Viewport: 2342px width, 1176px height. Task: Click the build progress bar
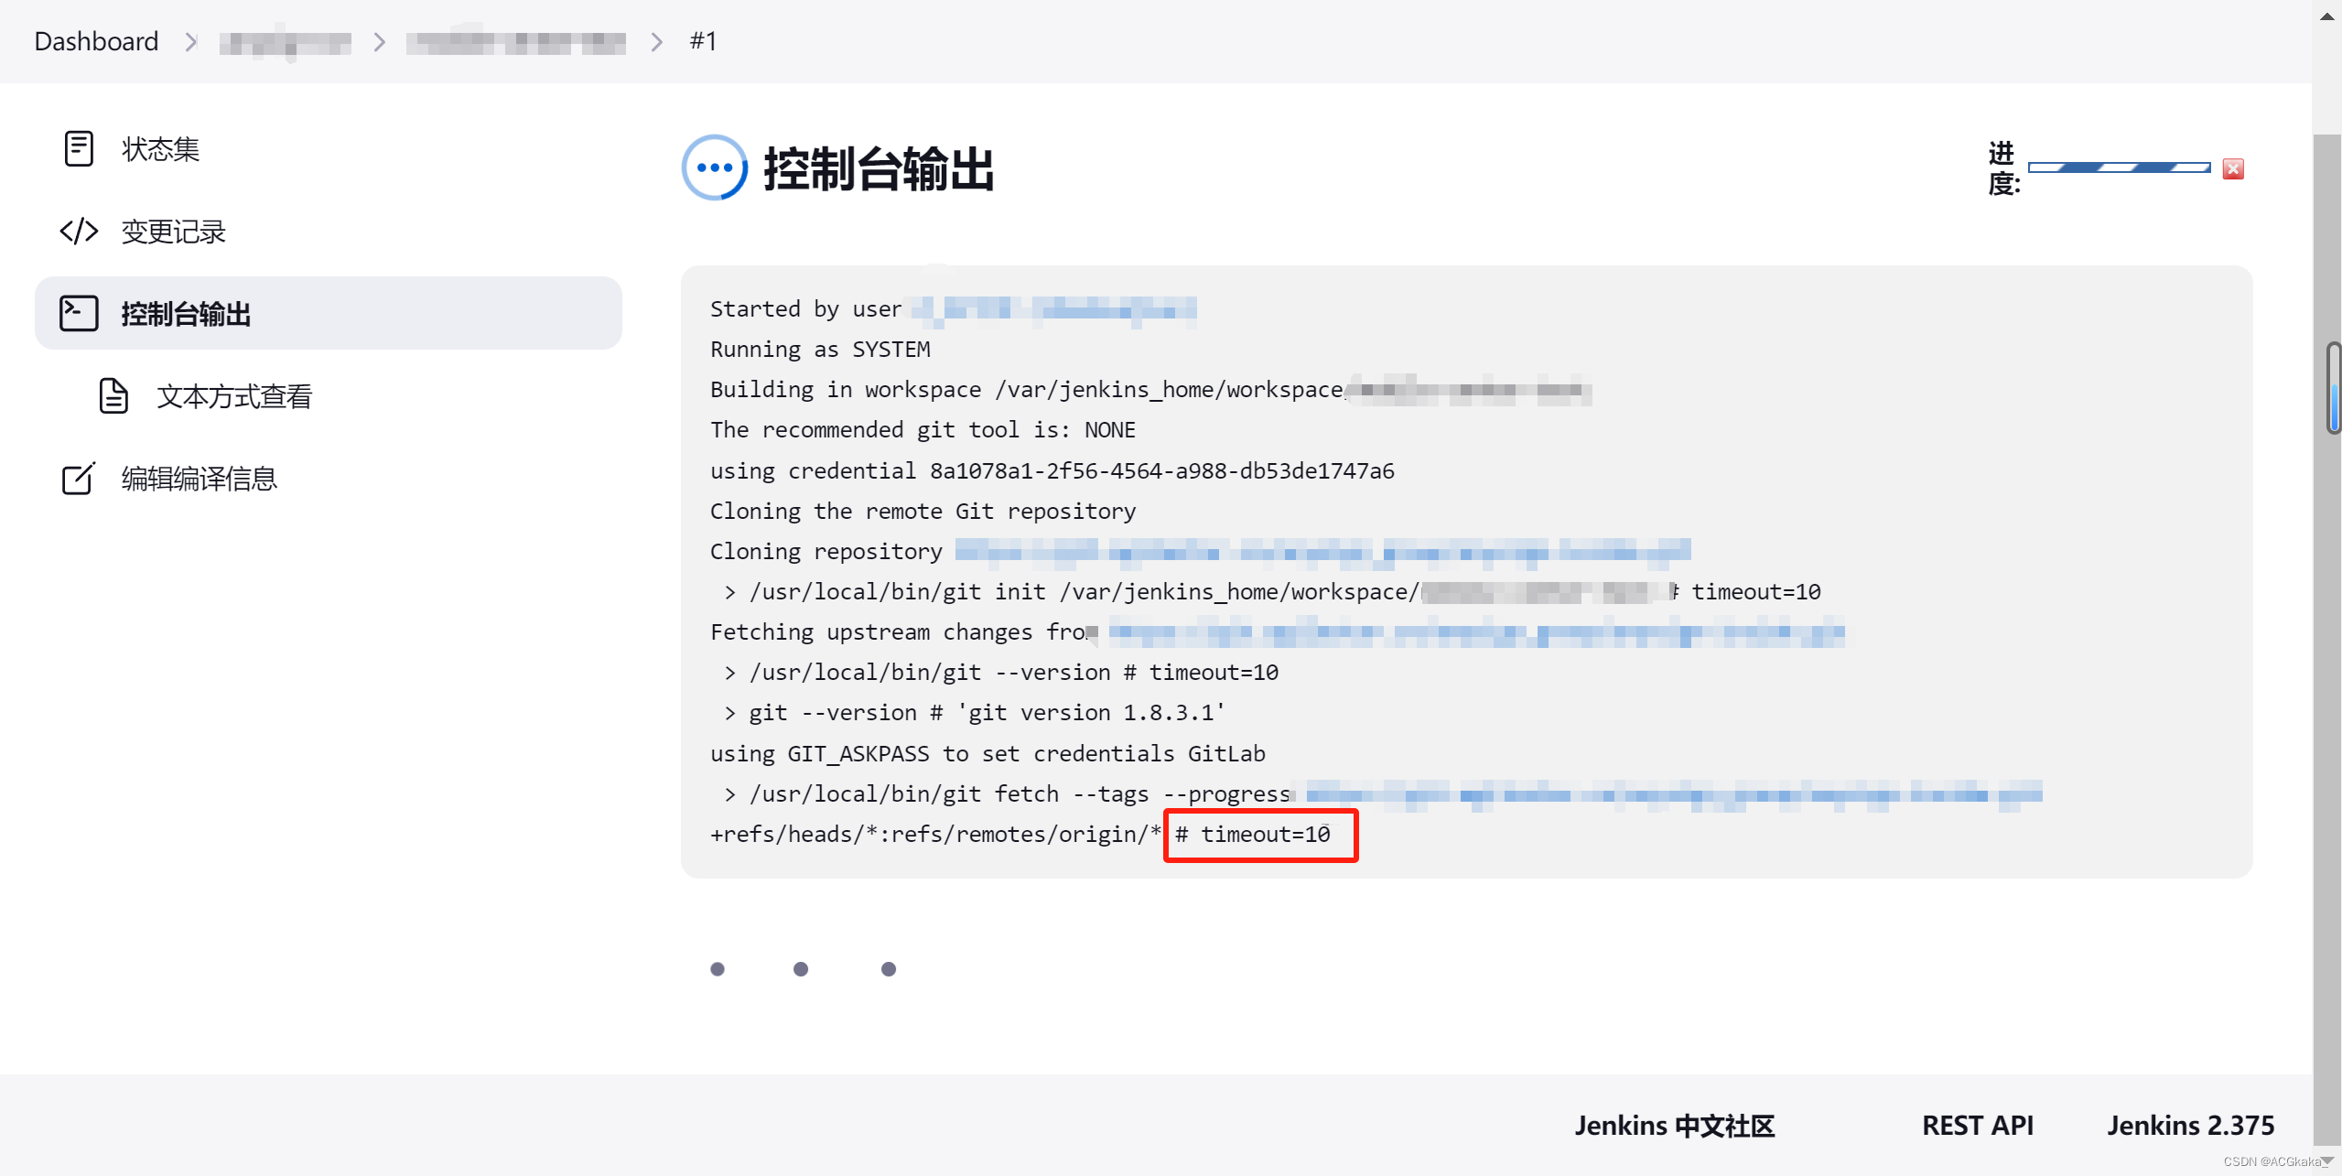(x=2119, y=167)
